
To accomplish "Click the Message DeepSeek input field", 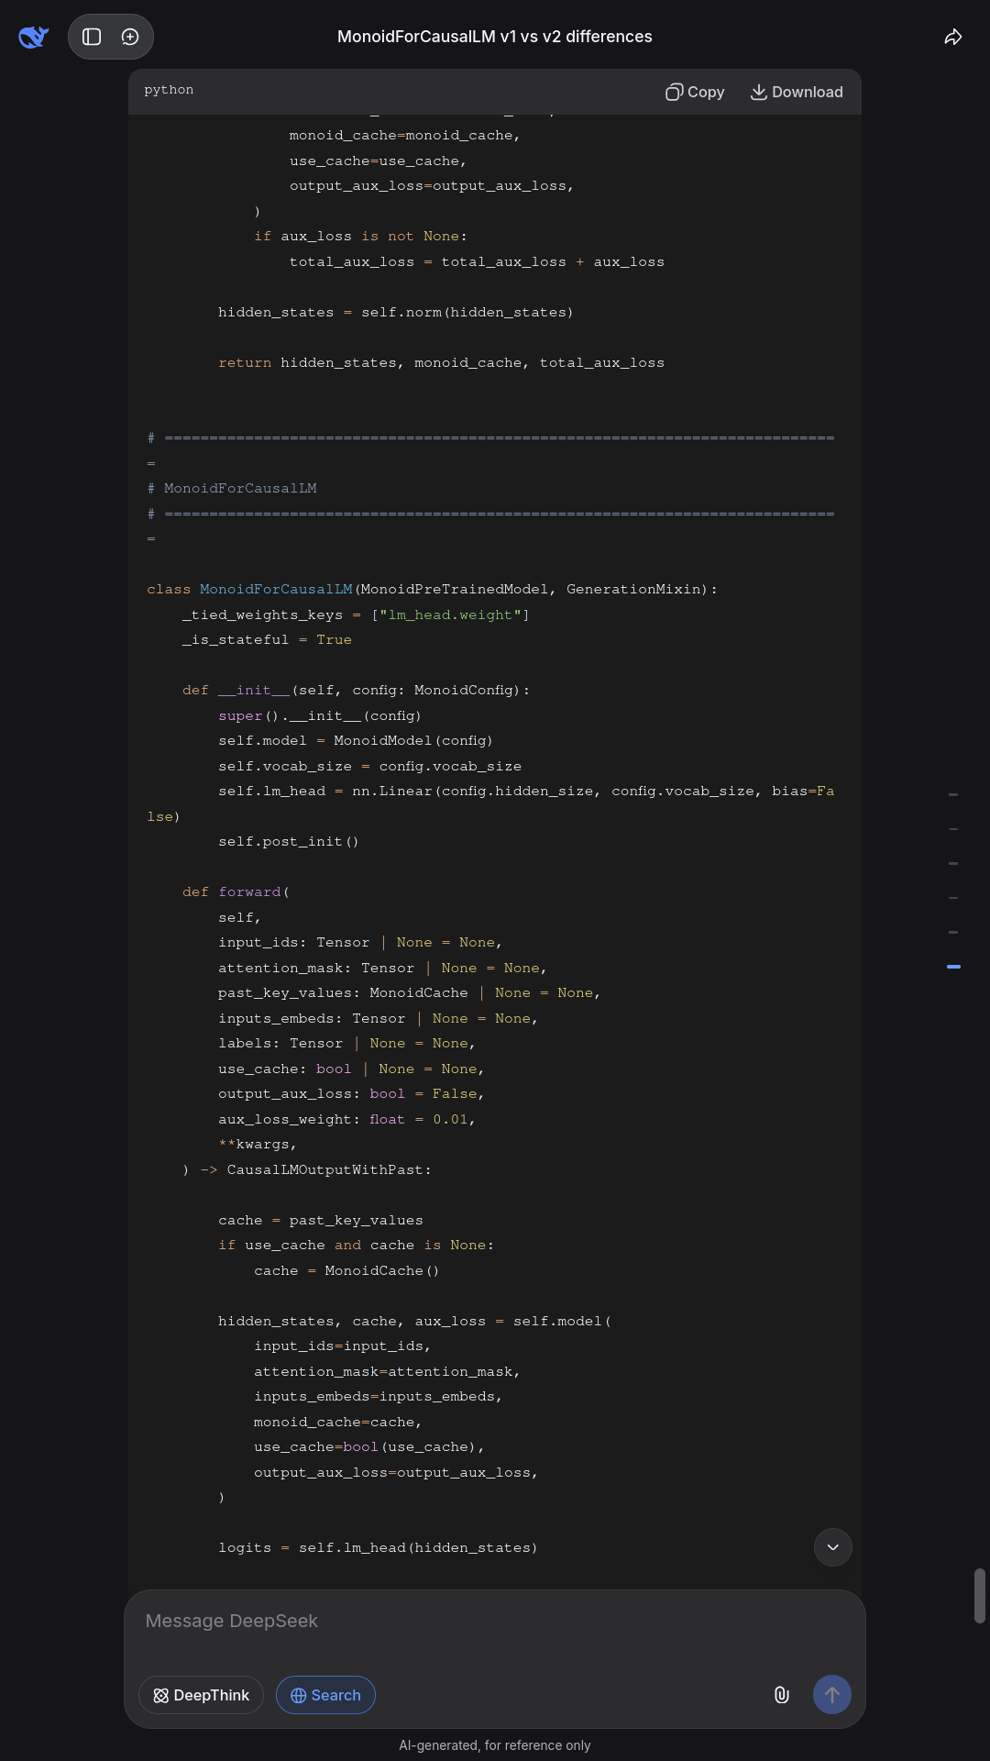I will [495, 1622].
